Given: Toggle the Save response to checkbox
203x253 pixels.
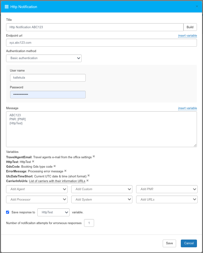Looking at the screenshot, I should click(8, 212).
